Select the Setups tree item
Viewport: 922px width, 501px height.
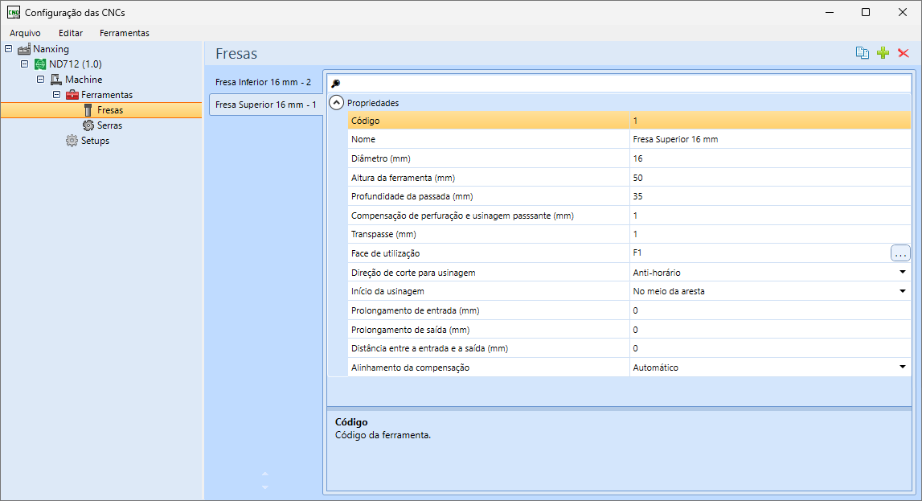(x=96, y=141)
